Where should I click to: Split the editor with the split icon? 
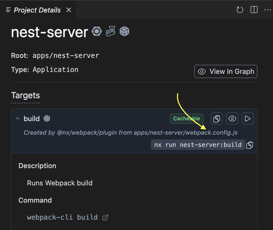[254, 10]
